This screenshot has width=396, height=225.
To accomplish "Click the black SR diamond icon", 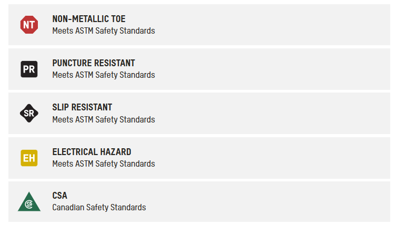I will pos(29,113).
